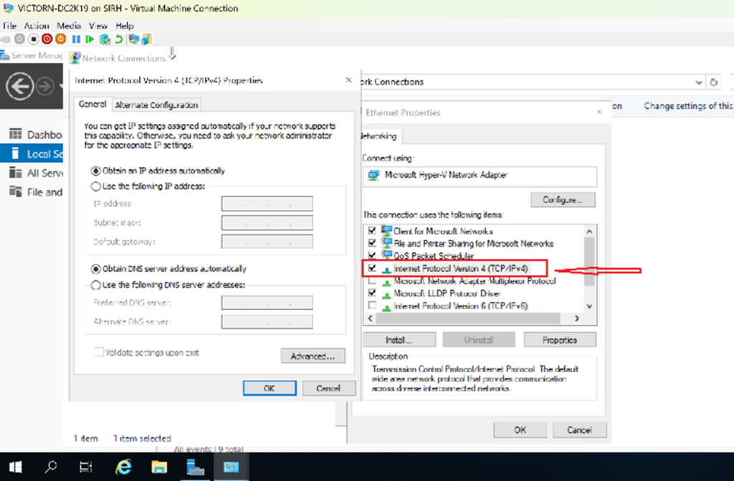Create a checkpoint using the toolbar icon
734x481 pixels.
pyautogui.click(x=105, y=39)
